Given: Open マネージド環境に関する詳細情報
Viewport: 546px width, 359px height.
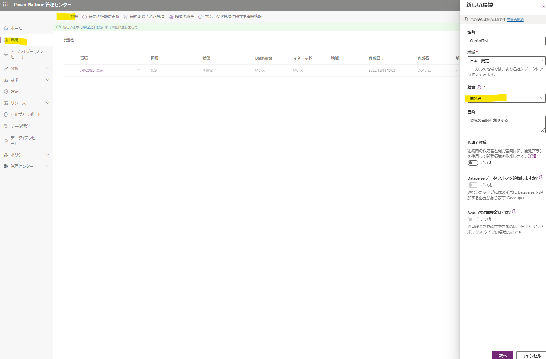Looking at the screenshot, I should 230,17.
